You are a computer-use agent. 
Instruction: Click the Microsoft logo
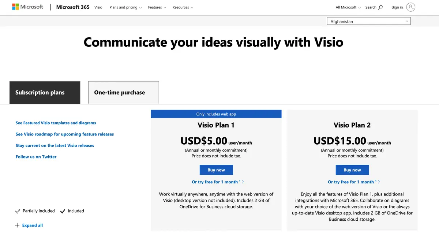(27, 7)
